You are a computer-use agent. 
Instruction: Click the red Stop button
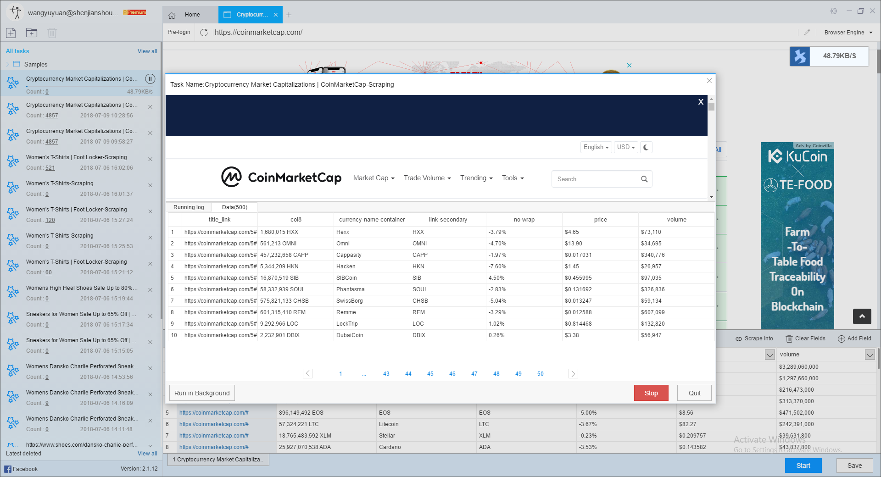651,393
